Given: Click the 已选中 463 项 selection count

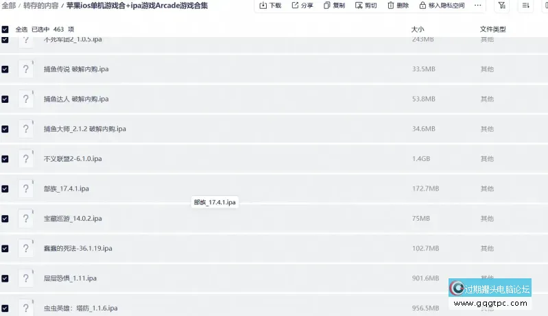Looking at the screenshot, I should (53, 29).
